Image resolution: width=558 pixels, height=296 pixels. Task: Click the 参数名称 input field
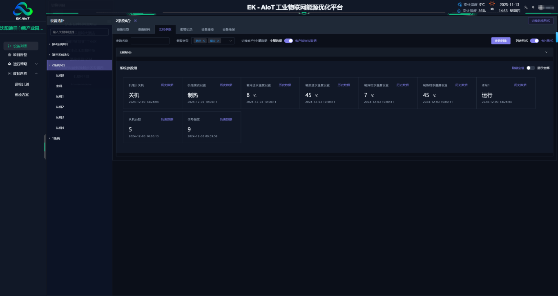(x=150, y=41)
